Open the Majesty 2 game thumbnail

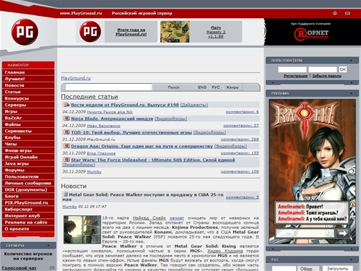[x=175, y=32]
